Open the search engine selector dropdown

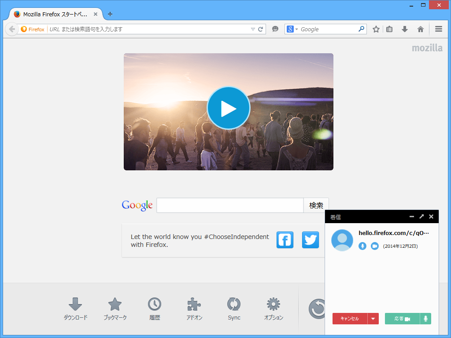[x=292, y=29]
